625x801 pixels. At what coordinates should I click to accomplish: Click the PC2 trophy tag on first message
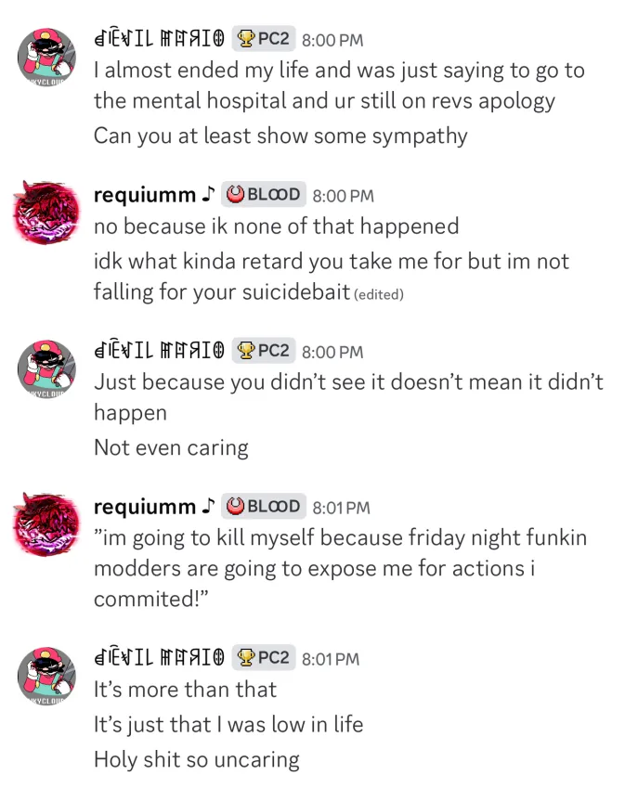(x=264, y=38)
